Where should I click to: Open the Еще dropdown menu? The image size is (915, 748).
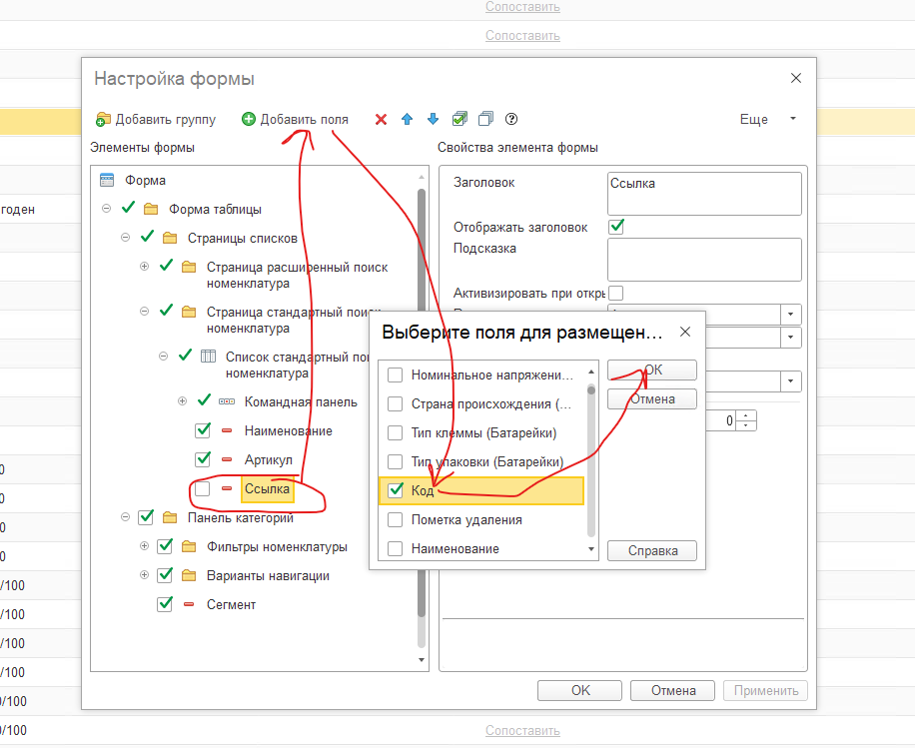point(767,120)
